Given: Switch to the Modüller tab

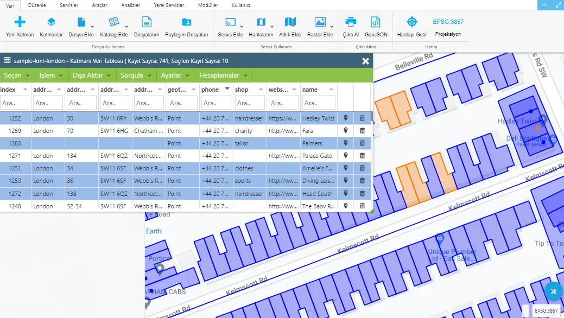Looking at the screenshot, I should click(x=208, y=5).
